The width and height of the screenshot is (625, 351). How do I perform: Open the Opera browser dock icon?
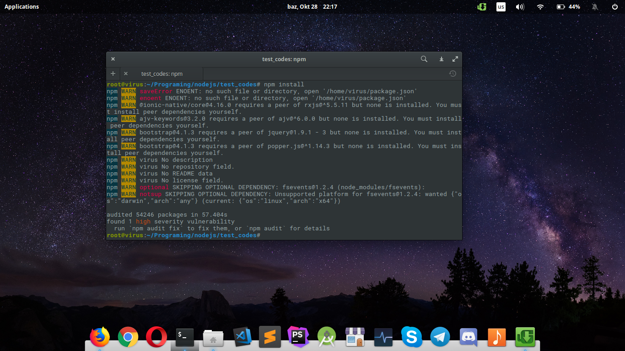(156, 337)
